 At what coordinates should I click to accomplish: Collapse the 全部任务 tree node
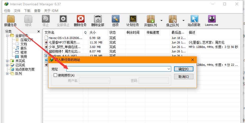[x=7, y=36]
